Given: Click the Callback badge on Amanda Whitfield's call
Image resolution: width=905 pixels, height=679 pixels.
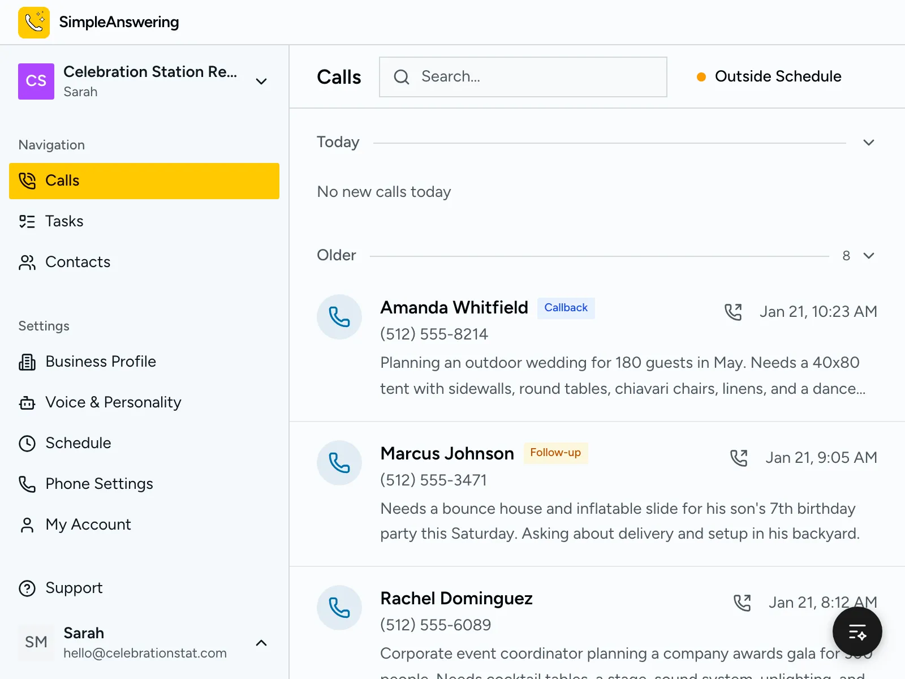Looking at the screenshot, I should 566,308.
